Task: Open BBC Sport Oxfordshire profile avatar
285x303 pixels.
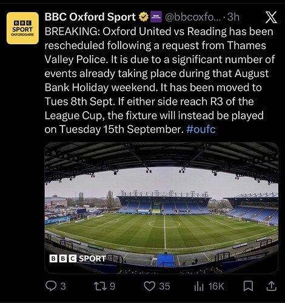Action: pyautogui.click(x=22, y=28)
